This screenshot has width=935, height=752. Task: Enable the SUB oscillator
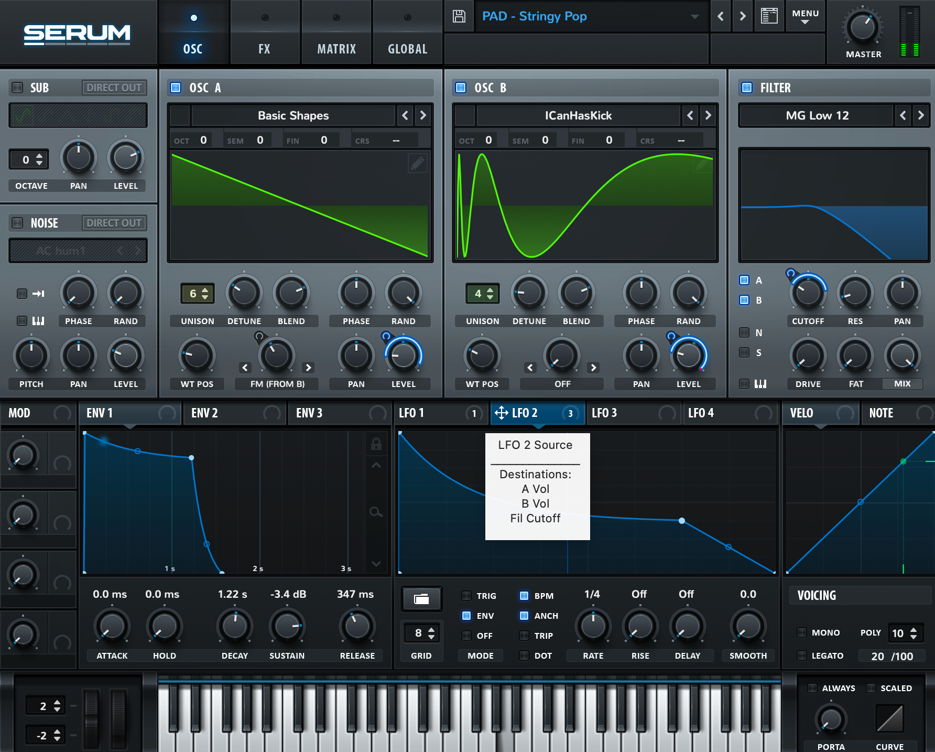[x=17, y=88]
